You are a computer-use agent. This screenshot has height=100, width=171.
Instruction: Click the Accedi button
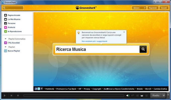tap(164, 8)
